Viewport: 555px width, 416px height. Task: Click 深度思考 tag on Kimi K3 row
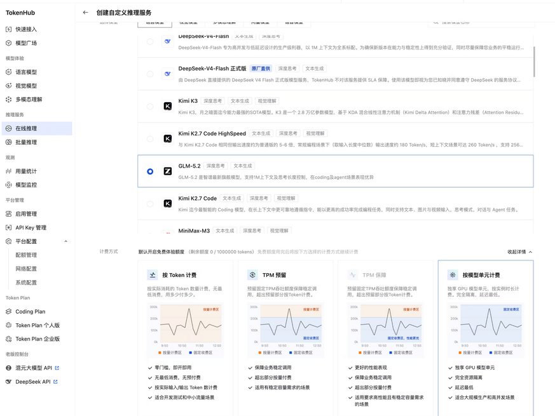click(x=213, y=101)
